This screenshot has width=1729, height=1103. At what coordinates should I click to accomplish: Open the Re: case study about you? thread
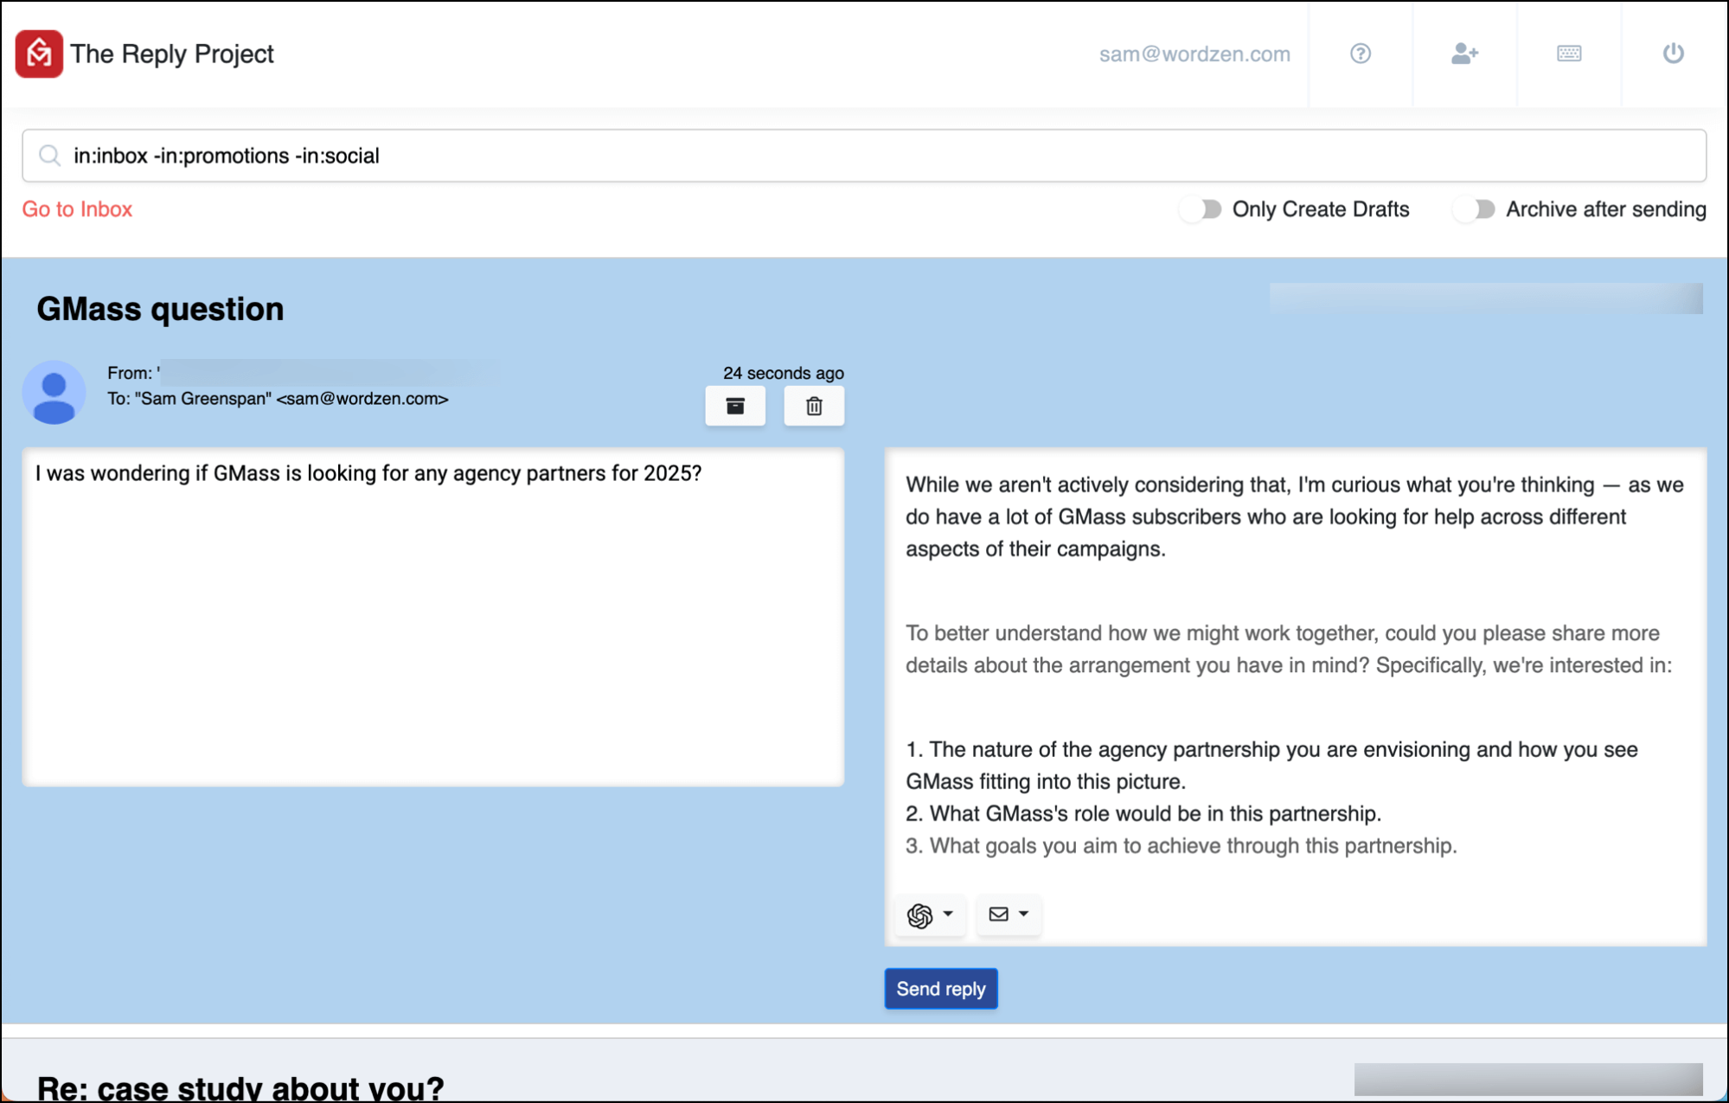[240, 1087]
